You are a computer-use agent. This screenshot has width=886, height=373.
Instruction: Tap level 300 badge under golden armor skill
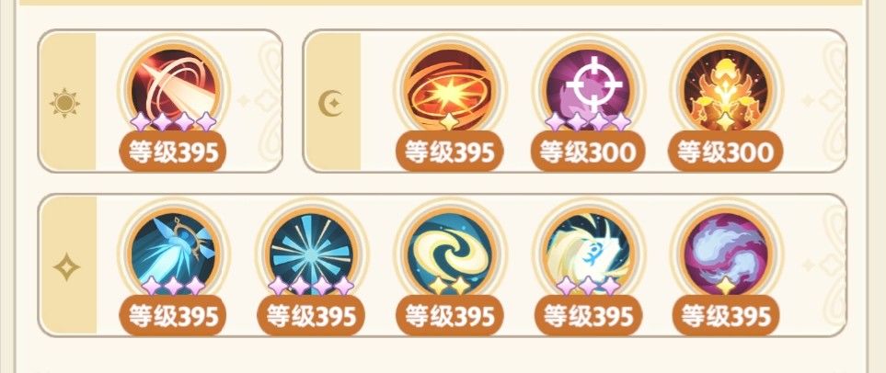click(x=726, y=152)
